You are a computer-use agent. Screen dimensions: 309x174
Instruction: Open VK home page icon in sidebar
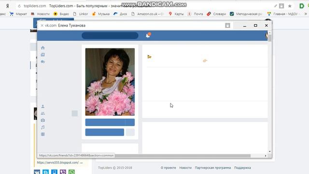43,48
